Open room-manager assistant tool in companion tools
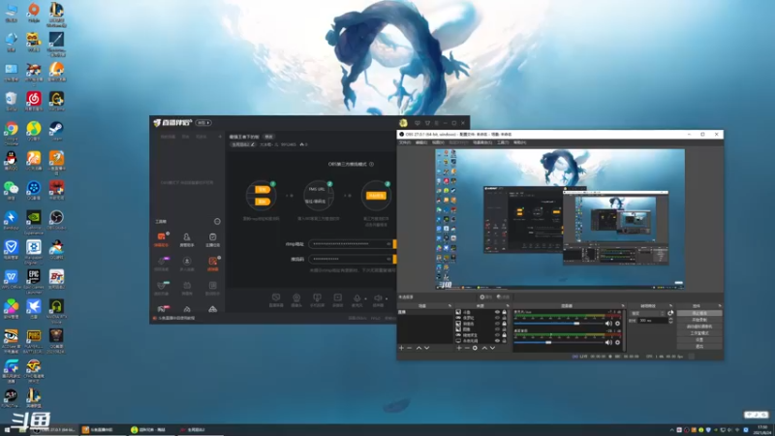This screenshot has width=775, height=436. pos(187,239)
